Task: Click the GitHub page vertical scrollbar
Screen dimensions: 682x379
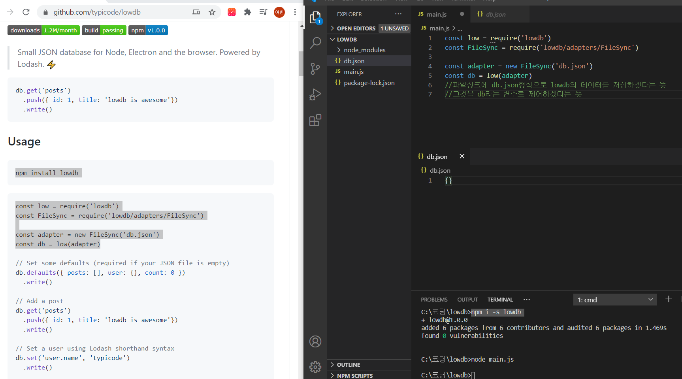Action: (301, 63)
